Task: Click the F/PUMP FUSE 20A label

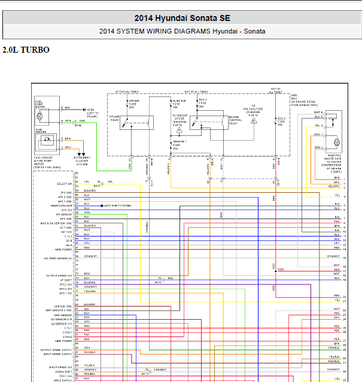Action: [x=134, y=104]
